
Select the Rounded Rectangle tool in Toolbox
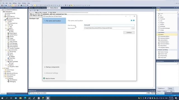pos(165,28)
